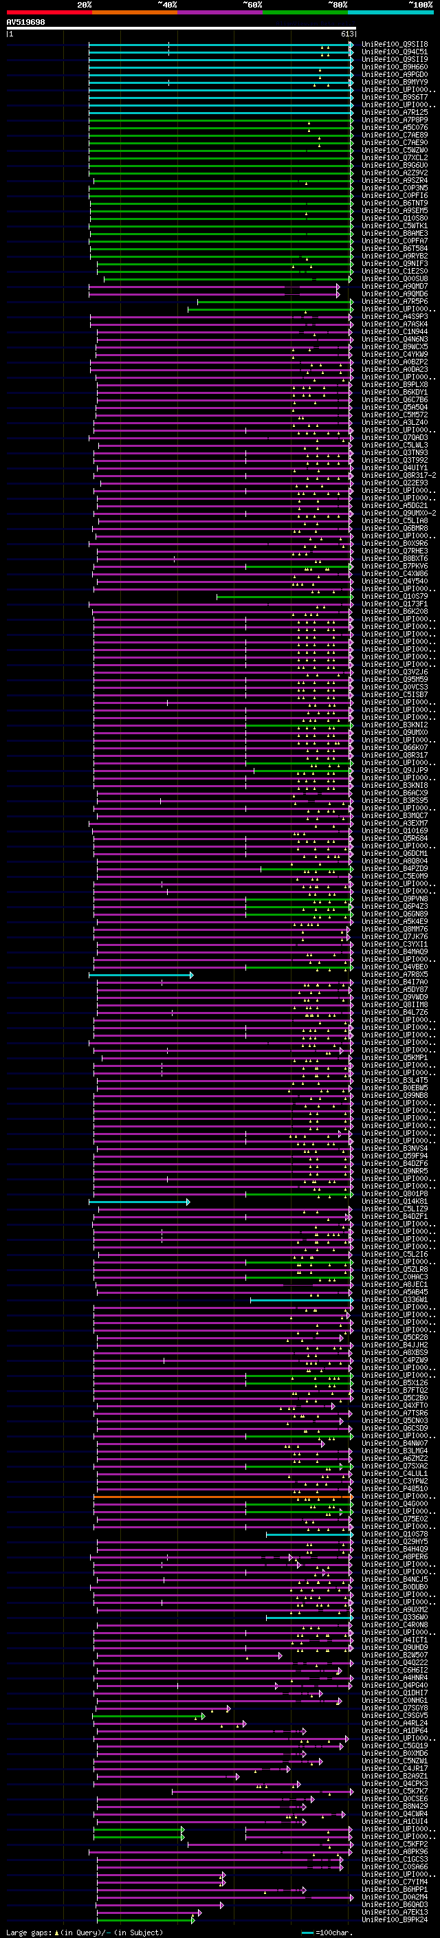Click the cyan ~100% identity legend segment
The height and width of the screenshot is (1938, 440).
tap(390, 12)
